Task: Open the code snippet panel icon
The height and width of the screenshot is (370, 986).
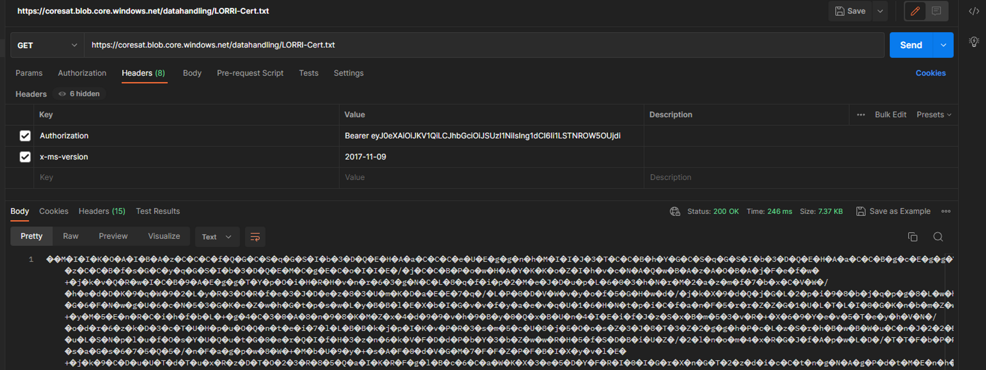Action: click(x=974, y=11)
